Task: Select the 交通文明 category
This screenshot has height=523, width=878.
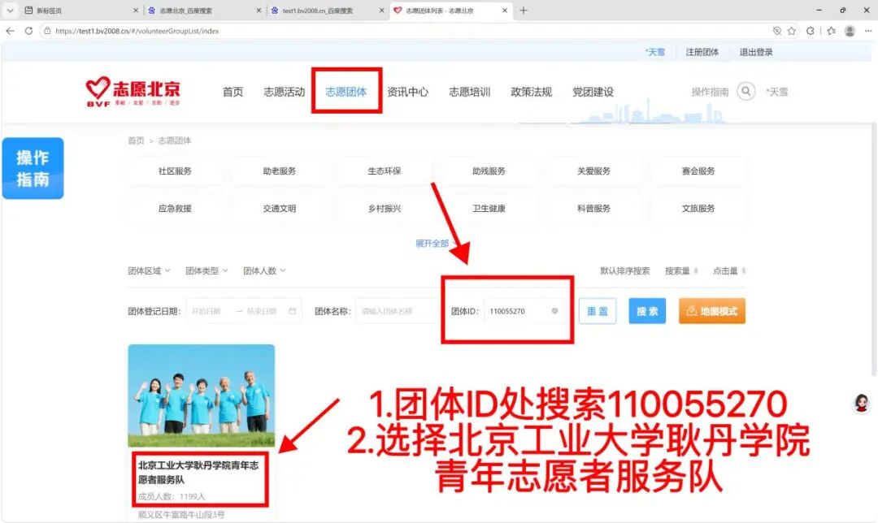Action: (x=280, y=209)
